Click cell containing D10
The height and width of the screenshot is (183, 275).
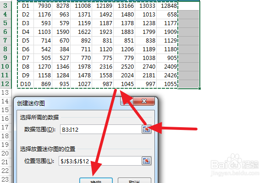click(26, 84)
